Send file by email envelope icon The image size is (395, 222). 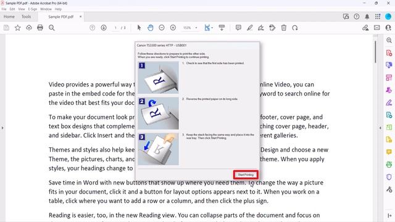[x=377, y=28]
